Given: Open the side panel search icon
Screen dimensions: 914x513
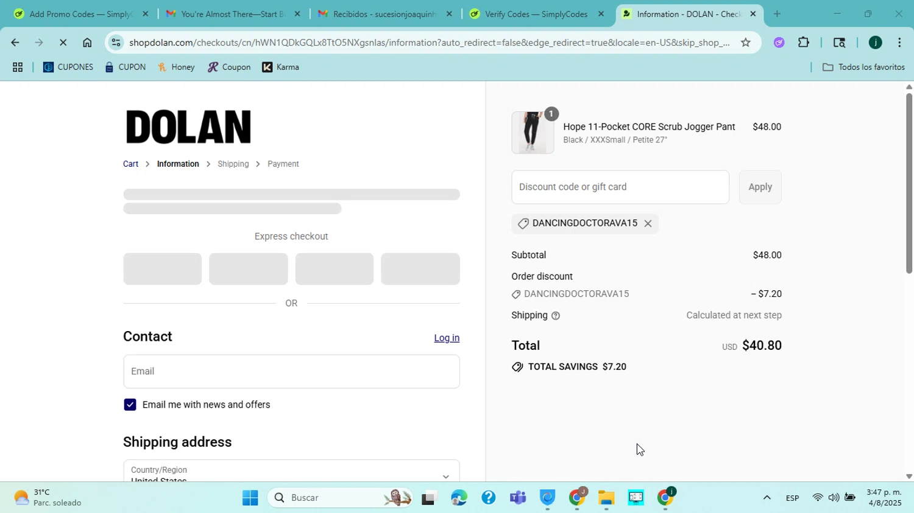Looking at the screenshot, I should (x=839, y=43).
